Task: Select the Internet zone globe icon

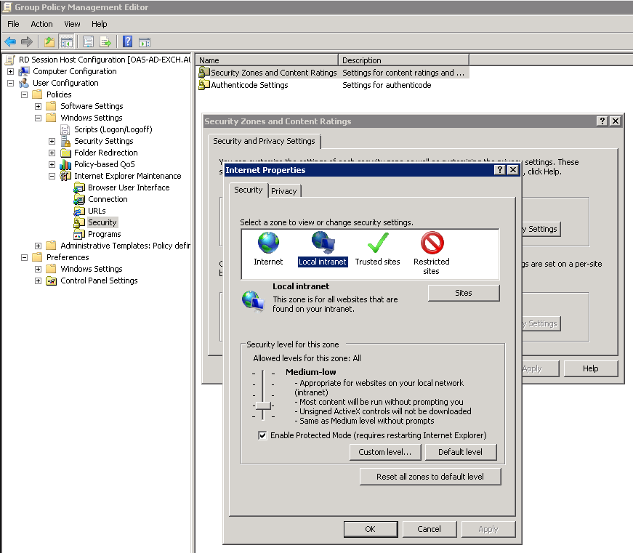Action: 268,243
